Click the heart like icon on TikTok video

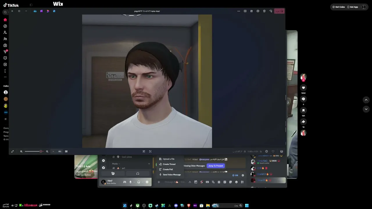click(303, 88)
